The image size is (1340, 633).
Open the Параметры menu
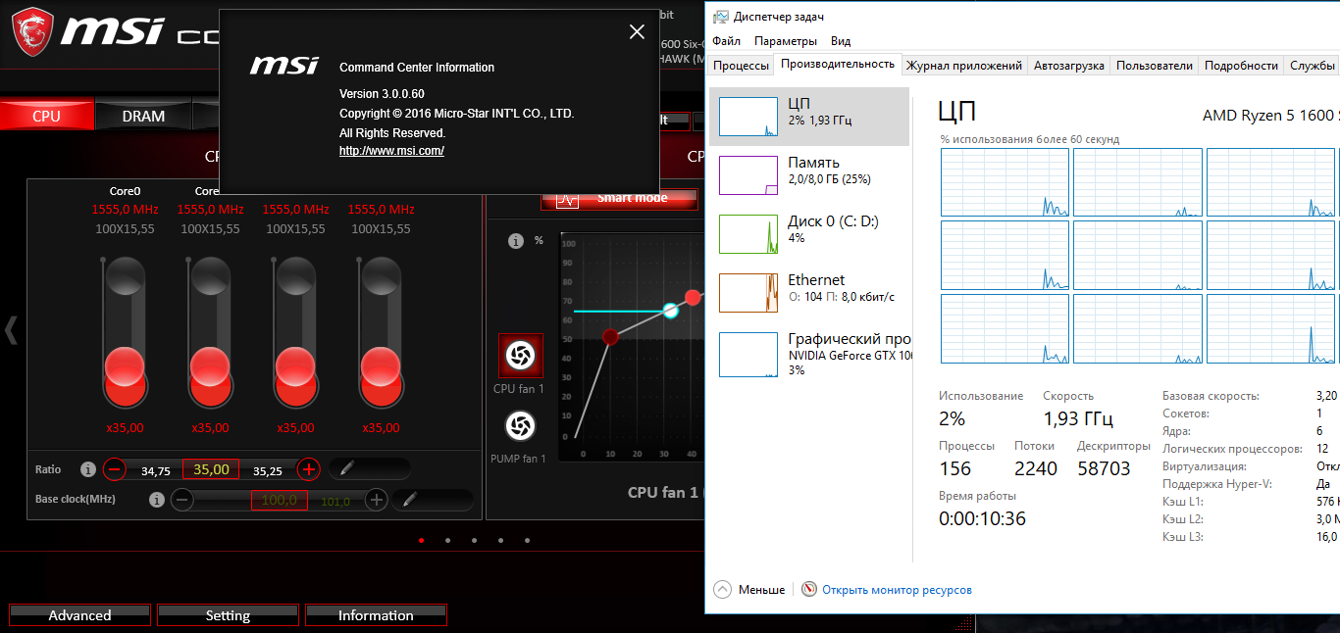[x=786, y=41]
